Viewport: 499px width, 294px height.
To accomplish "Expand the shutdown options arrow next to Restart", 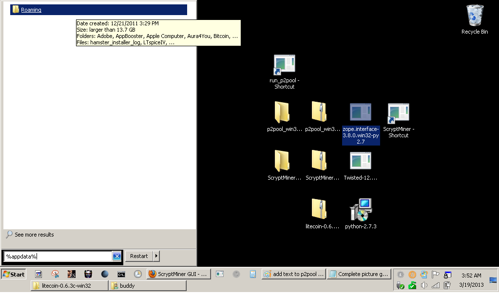I will [x=156, y=256].
